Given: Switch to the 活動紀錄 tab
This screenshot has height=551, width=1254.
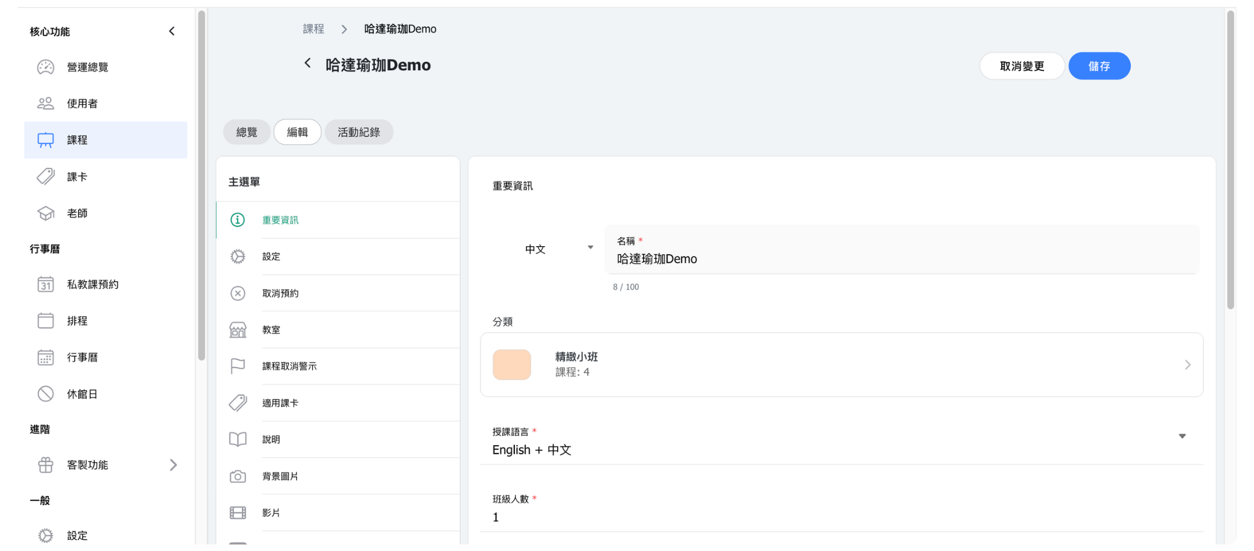Looking at the screenshot, I should coord(359,132).
